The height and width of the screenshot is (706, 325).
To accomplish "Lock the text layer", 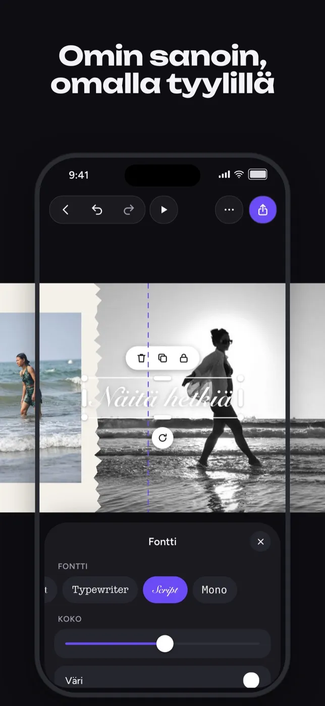I will click(x=184, y=358).
